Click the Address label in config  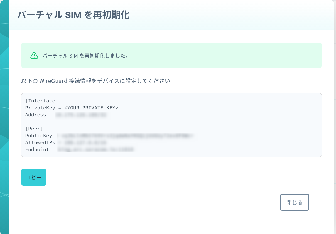coord(36,115)
